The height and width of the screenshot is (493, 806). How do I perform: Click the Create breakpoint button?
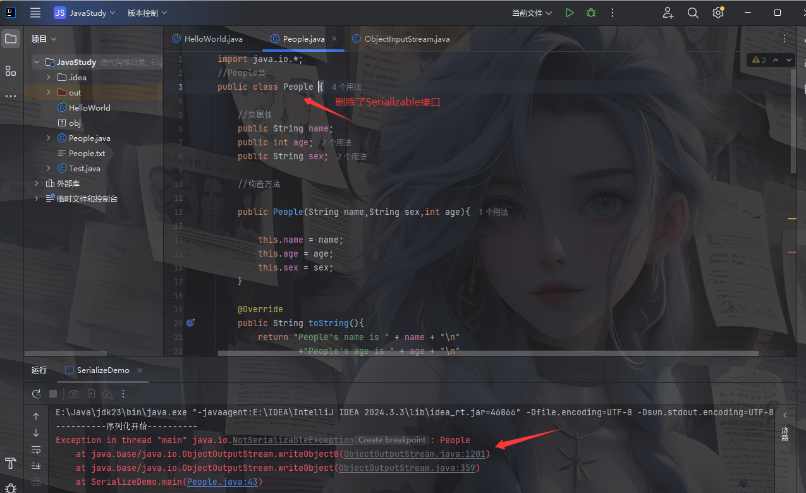coord(392,440)
